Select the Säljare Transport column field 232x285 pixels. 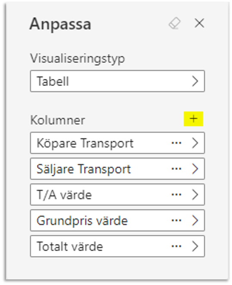tap(117, 169)
